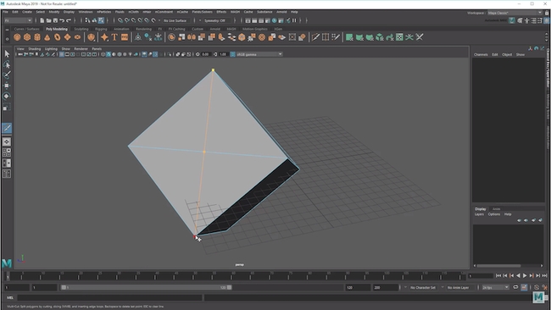Click the timeline current frame marker
This screenshot has height=310, width=551.
8,276
